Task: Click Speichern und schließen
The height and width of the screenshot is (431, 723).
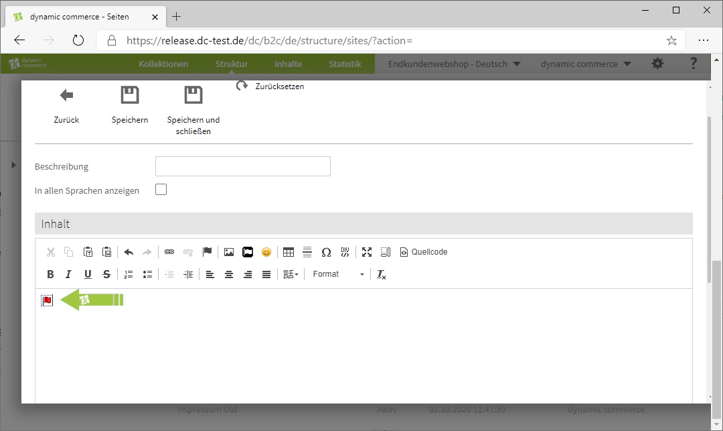Action: pyautogui.click(x=193, y=111)
